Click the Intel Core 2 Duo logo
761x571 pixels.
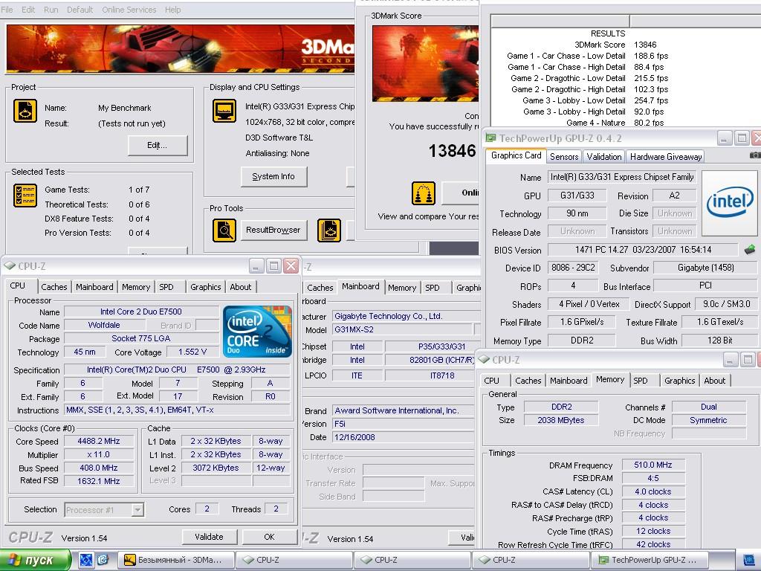pos(257,332)
